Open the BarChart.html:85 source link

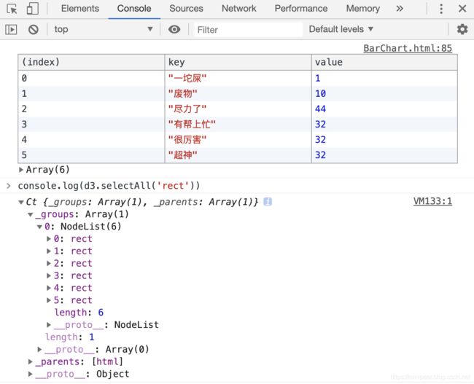click(408, 49)
